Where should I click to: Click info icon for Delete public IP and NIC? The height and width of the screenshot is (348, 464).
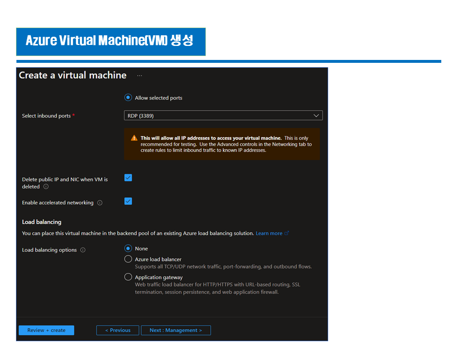(46, 187)
